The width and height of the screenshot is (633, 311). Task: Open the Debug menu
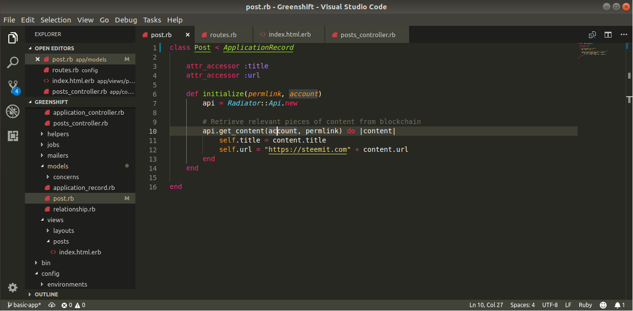(126, 20)
